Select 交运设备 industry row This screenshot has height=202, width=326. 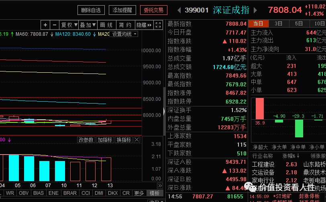click(x=289, y=172)
